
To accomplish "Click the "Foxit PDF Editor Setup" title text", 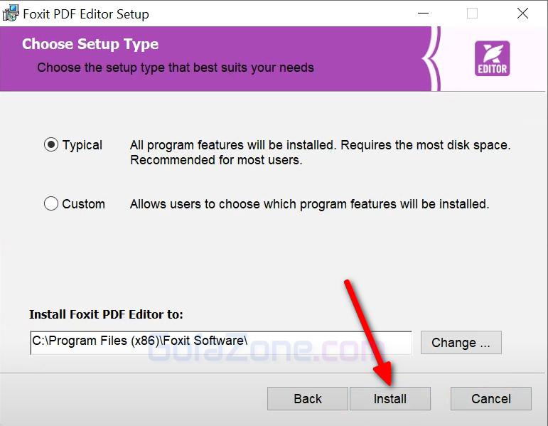I will pos(86,14).
